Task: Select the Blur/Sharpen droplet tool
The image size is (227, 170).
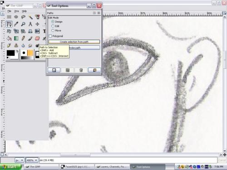Action: click(23, 45)
